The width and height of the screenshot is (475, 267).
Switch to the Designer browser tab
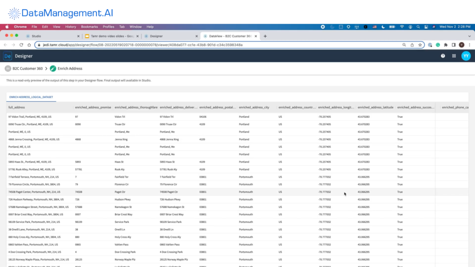click(x=171, y=36)
